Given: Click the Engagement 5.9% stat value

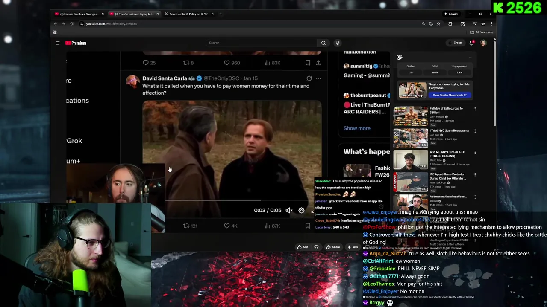Looking at the screenshot, I should (x=459, y=72).
